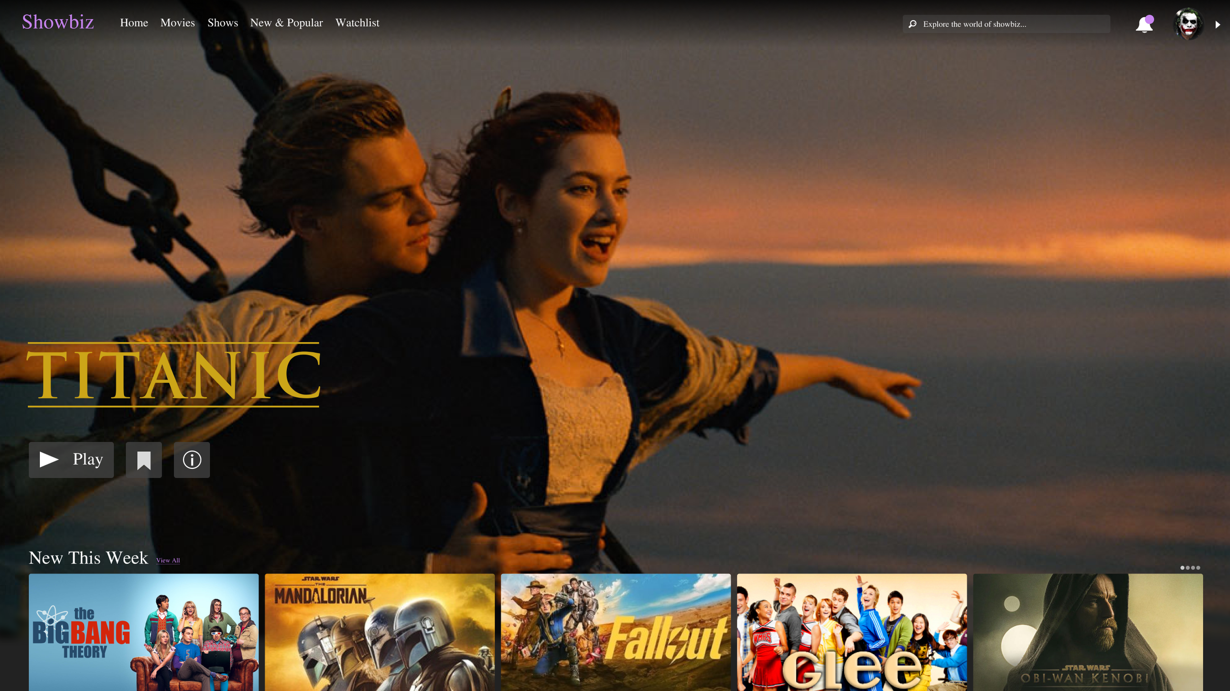Select The Big Bang Theory thumbnail
Screen dimensions: 1230x691
tap(144, 632)
